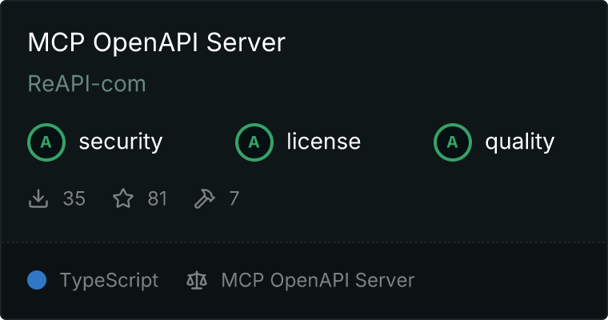This screenshot has width=608, height=320.
Task: Click the security grade A badge
Action: click(46, 142)
